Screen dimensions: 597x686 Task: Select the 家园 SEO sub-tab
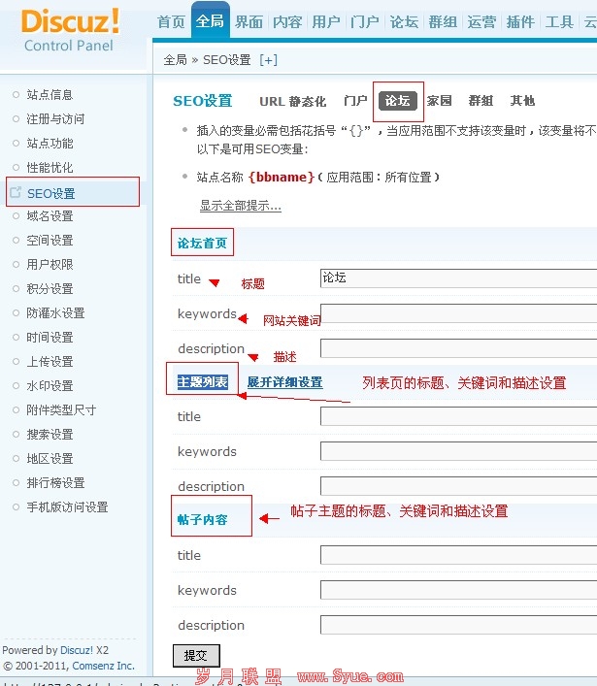pos(440,100)
